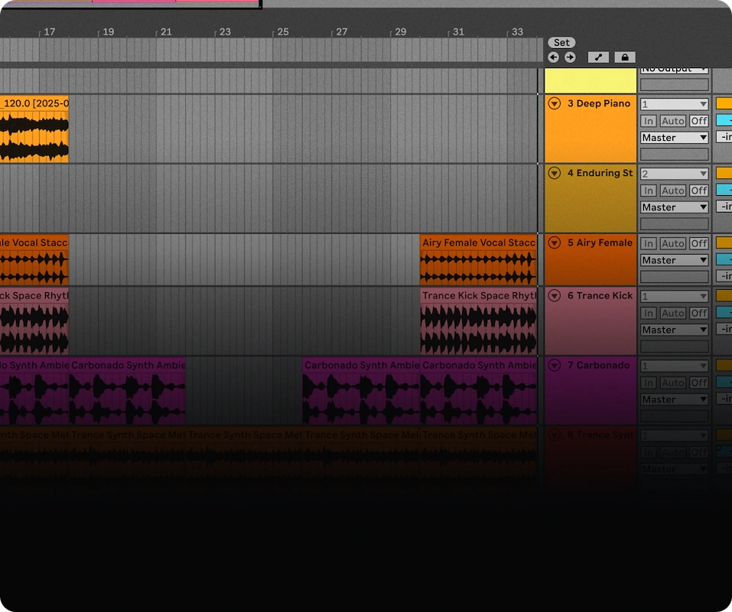732x612 pixels.
Task: Click the fold arrow on 3 Deep Piano track
Action: click(555, 103)
